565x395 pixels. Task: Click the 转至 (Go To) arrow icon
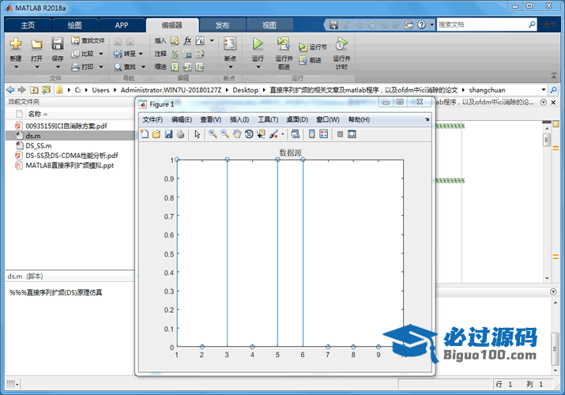(x=118, y=54)
